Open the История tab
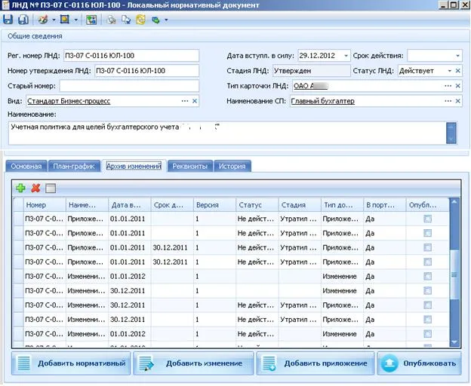 232,166
